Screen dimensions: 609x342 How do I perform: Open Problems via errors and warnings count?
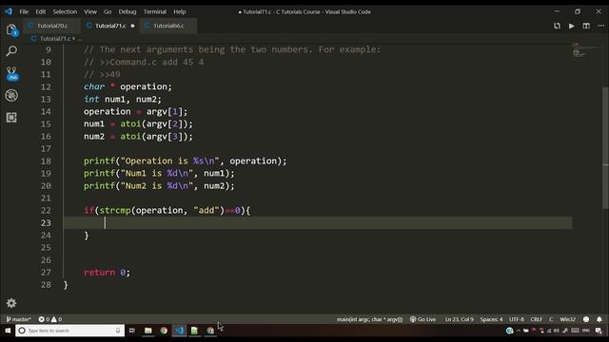click(50, 319)
